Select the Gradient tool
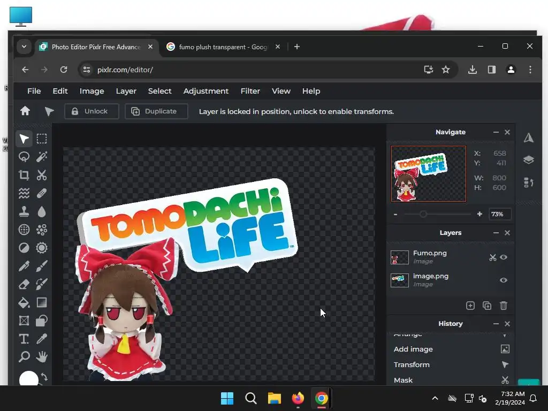Screen dimensions: 548x411 click(x=42, y=302)
